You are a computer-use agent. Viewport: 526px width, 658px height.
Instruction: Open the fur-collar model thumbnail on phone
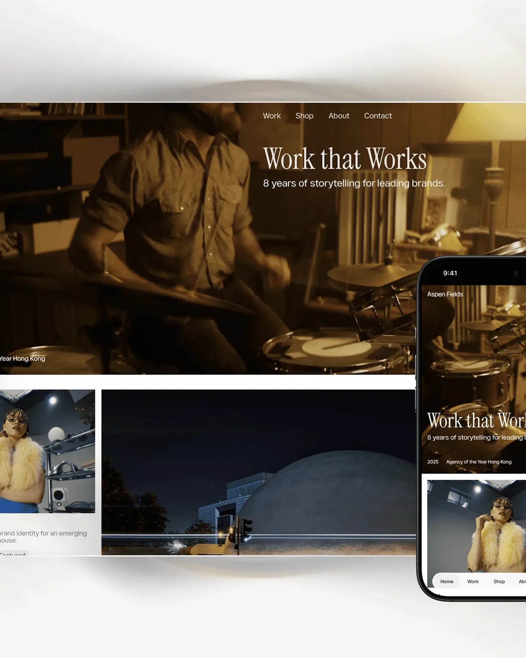click(476, 526)
